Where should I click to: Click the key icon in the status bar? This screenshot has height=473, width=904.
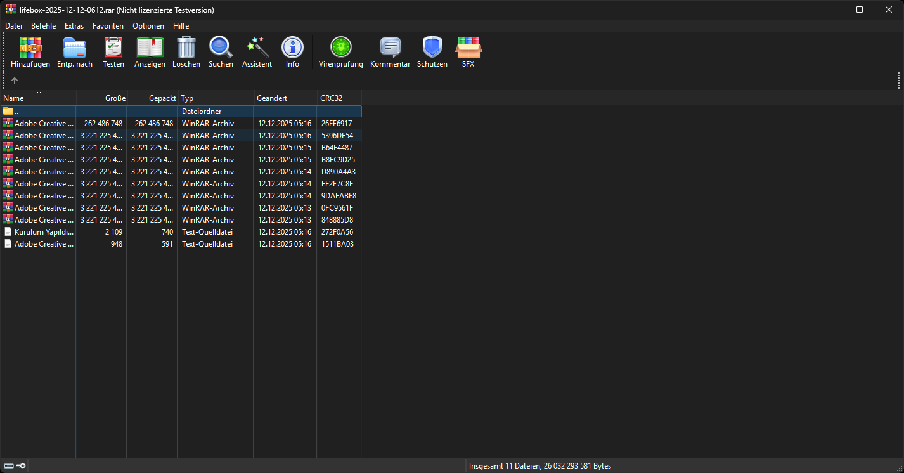click(21, 466)
